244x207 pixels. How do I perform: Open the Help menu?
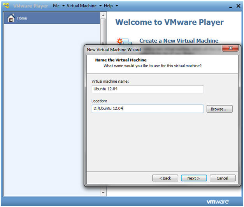(x=108, y=6)
